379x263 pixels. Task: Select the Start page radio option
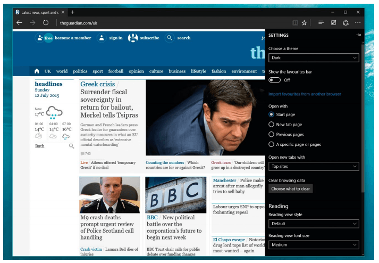271,114
